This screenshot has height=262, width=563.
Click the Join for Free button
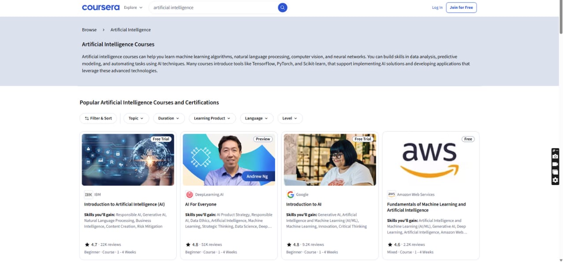coord(461,7)
